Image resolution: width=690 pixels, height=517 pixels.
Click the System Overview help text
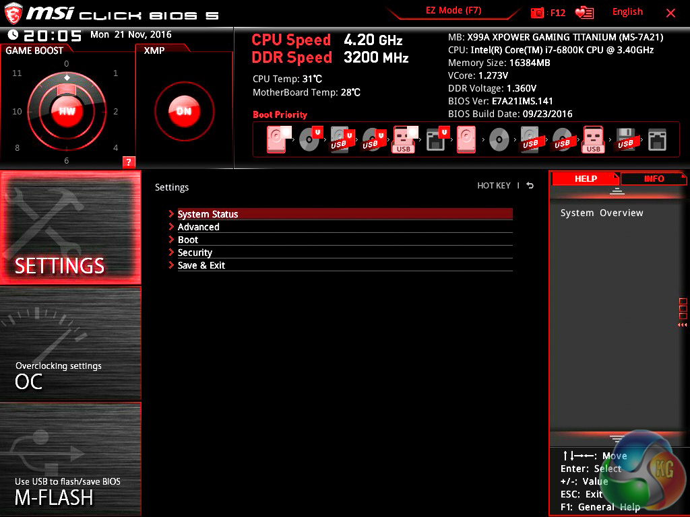pyautogui.click(x=602, y=213)
